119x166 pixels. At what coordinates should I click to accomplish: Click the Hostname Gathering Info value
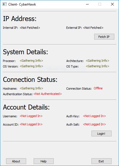tap(31, 88)
